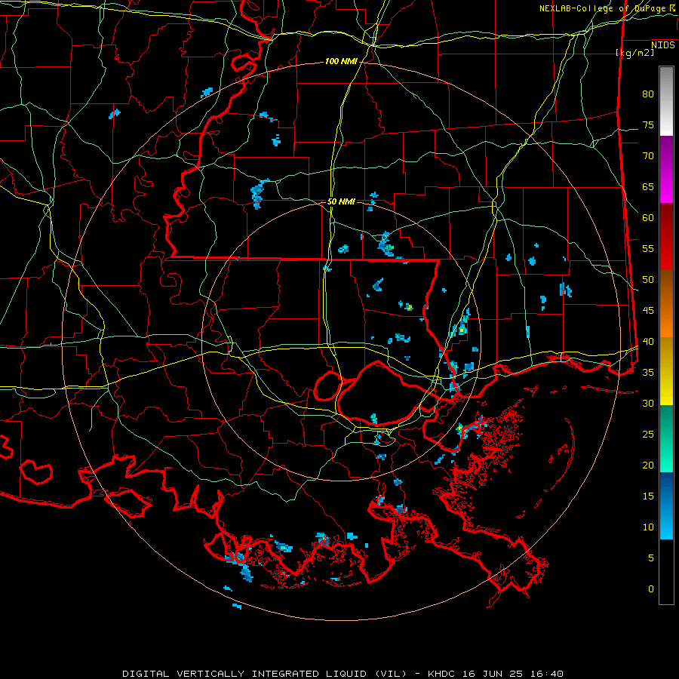Viewport: 679px width, 679px height.
Task: Click the NIDS label
Action: (663, 45)
